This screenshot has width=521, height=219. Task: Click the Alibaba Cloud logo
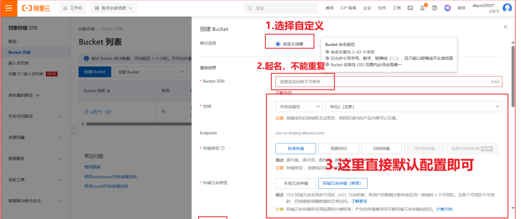pos(36,8)
